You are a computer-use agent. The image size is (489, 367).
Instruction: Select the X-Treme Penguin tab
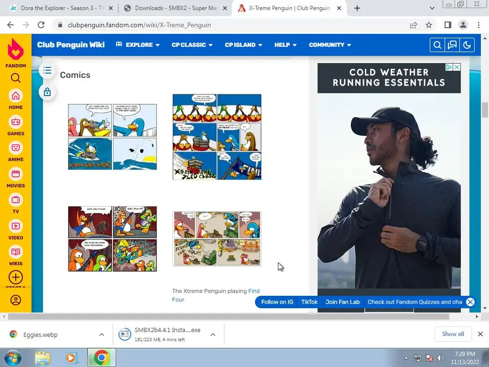290,9
